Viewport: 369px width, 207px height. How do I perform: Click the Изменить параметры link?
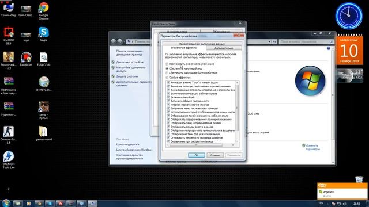click(x=312, y=147)
